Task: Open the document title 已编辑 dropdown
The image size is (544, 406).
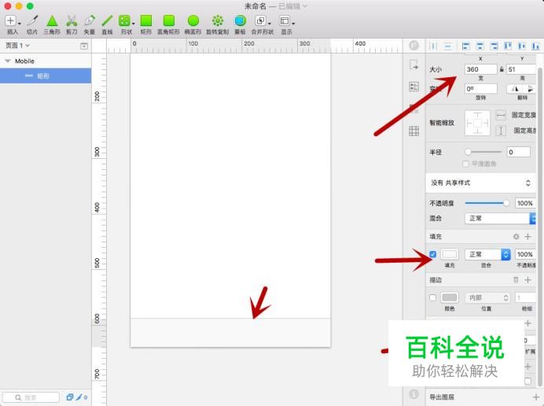Action: 292,6
